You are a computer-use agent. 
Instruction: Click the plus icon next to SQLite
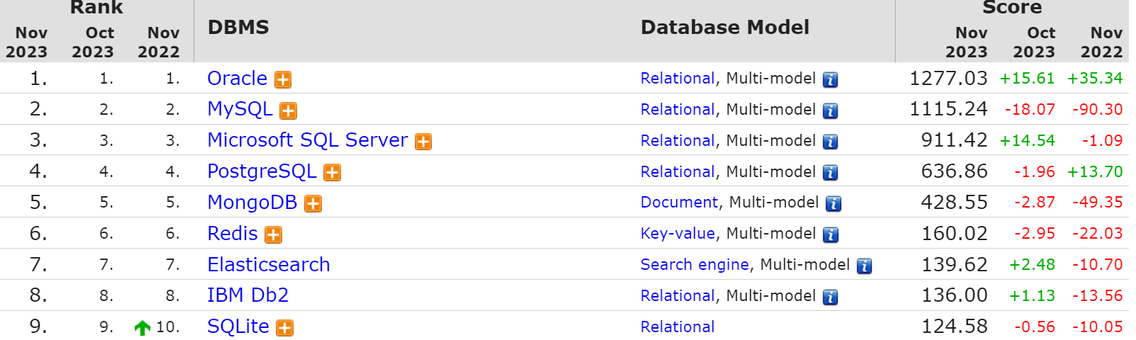point(284,328)
